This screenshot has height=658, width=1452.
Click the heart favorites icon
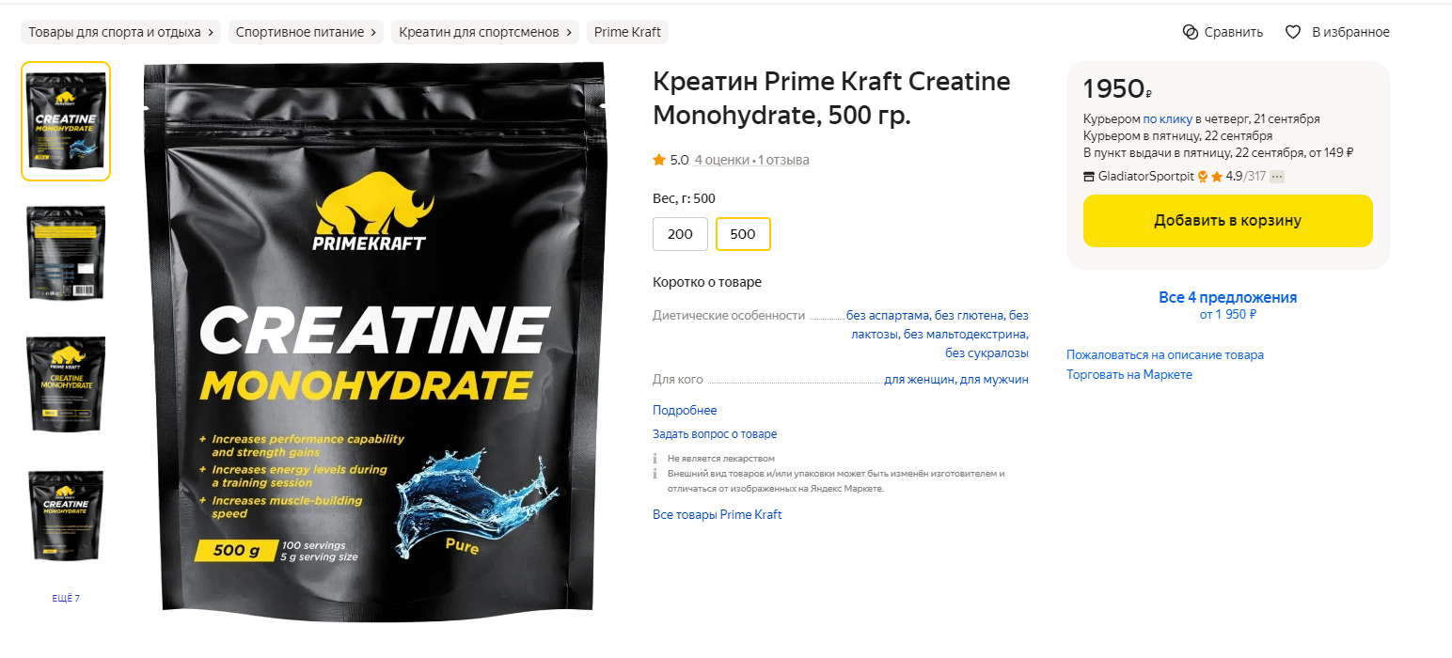tap(1293, 32)
